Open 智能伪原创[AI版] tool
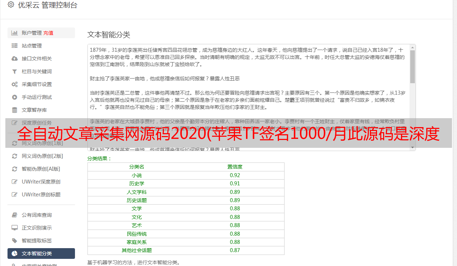 point(41,169)
